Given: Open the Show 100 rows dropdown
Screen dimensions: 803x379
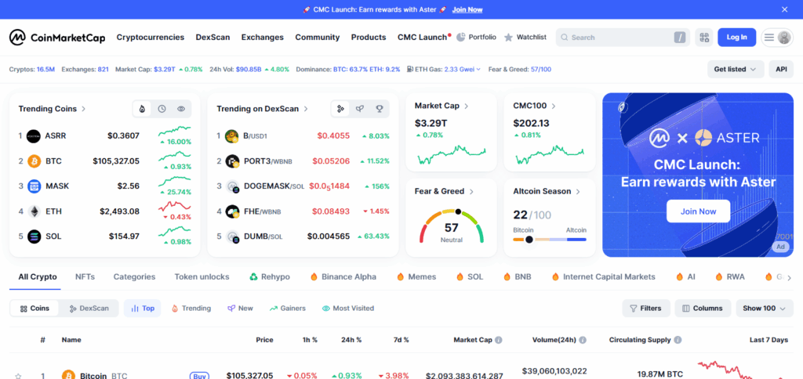Looking at the screenshot, I should 765,309.
